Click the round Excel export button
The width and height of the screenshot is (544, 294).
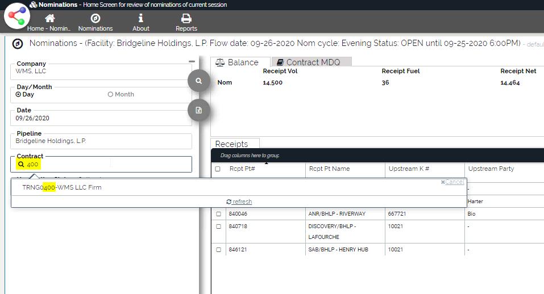click(199, 110)
